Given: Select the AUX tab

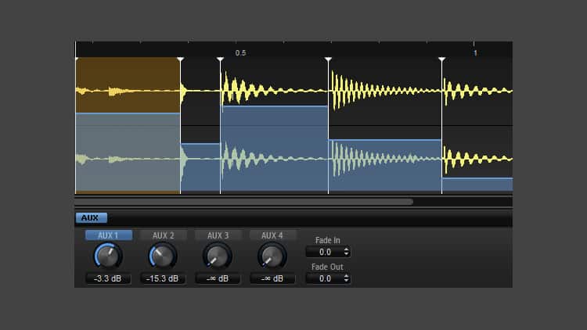Looking at the screenshot, I should pos(92,217).
